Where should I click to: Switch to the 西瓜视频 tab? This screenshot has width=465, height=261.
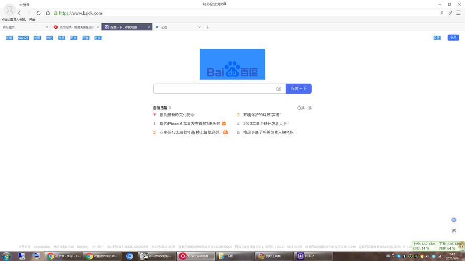pos(73,27)
